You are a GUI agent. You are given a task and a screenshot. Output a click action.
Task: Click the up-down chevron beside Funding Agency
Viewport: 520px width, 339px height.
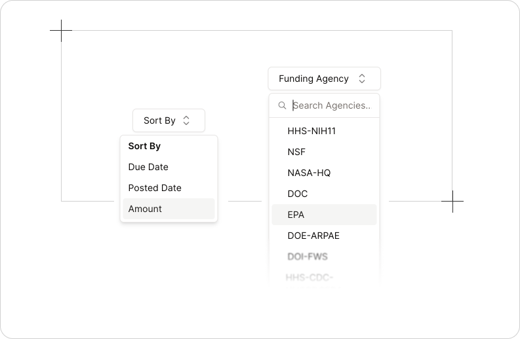point(362,79)
